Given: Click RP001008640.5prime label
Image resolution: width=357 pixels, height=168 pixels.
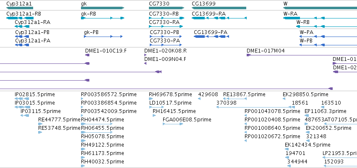Looking at the screenshot, I should (272, 128).
